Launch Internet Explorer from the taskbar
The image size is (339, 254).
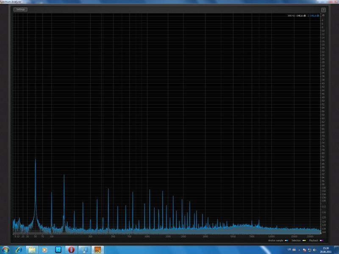point(19,249)
